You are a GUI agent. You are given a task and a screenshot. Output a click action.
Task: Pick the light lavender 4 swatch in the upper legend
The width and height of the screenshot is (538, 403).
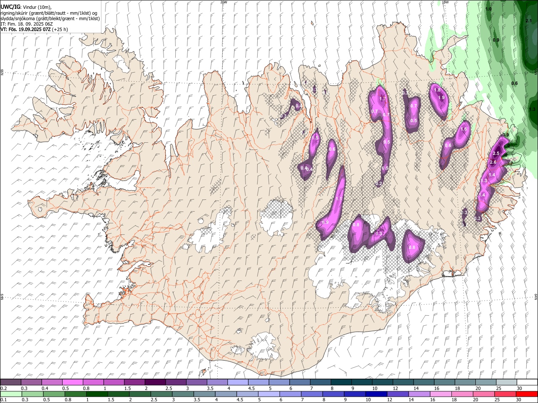tap(238, 382)
